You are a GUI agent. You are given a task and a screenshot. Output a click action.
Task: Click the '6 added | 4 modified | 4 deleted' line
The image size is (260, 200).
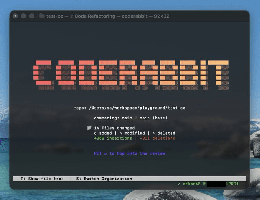coord(135,133)
